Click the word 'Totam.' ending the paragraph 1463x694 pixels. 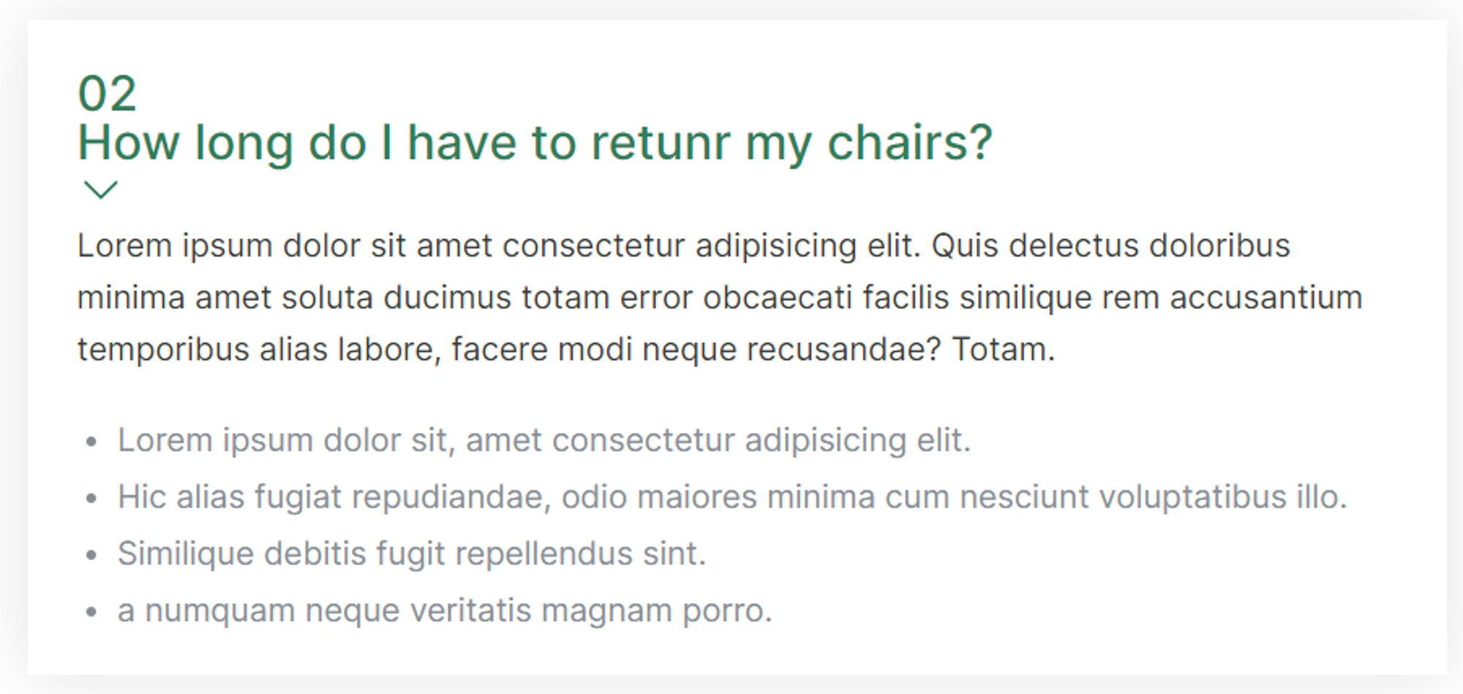pyautogui.click(x=1003, y=350)
